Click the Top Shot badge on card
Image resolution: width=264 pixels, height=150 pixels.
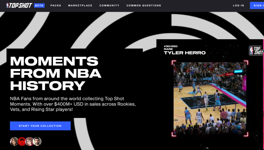(257, 51)
